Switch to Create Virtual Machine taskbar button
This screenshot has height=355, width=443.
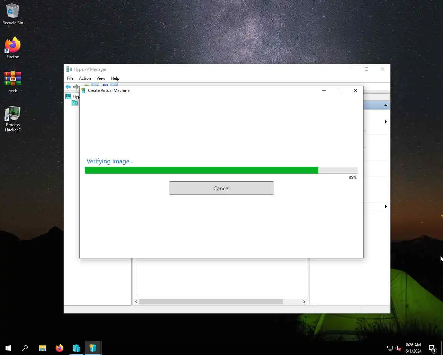[93, 348]
